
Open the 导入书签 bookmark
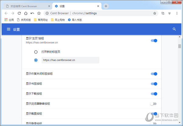(x=75, y=20)
